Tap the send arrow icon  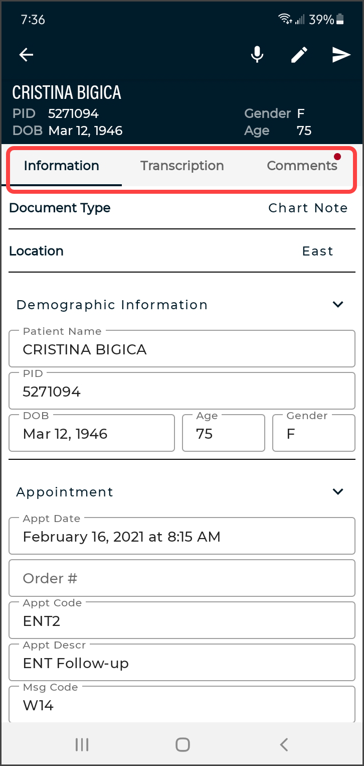[341, 55]
